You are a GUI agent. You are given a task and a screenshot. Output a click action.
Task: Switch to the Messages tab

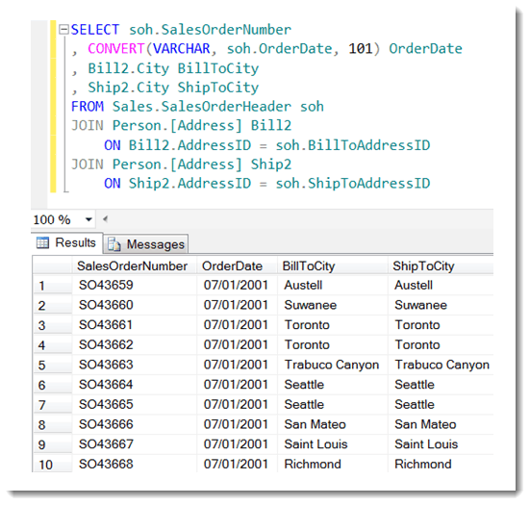[x=146, y=244]
